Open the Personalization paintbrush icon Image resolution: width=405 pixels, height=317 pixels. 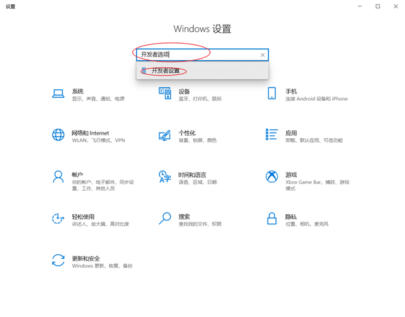(165, 135)
